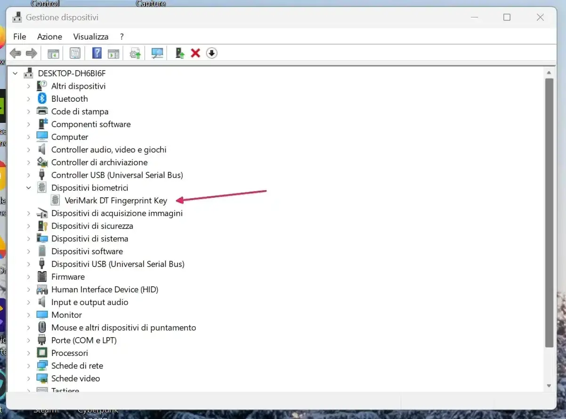Click the Back arrow in the toolbar
Image resolution: width=566 pixels, height=419 pixels.
(x=16, y=53)
